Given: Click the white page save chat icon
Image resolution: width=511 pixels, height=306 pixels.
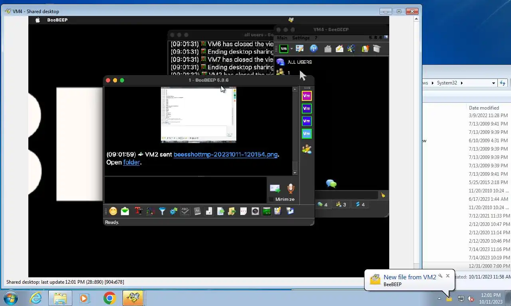Looking at the screenshot, I should (x=209, y=211).
